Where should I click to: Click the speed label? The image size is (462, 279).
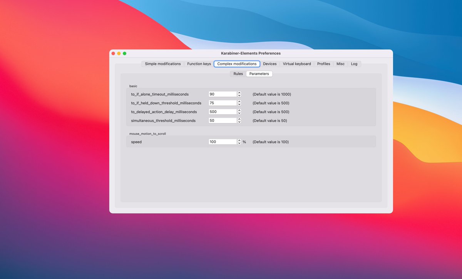(x=136, y=142)
